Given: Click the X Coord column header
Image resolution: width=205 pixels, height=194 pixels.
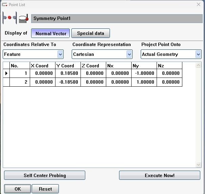Looking at the screenshot, I should pos(42,66).
